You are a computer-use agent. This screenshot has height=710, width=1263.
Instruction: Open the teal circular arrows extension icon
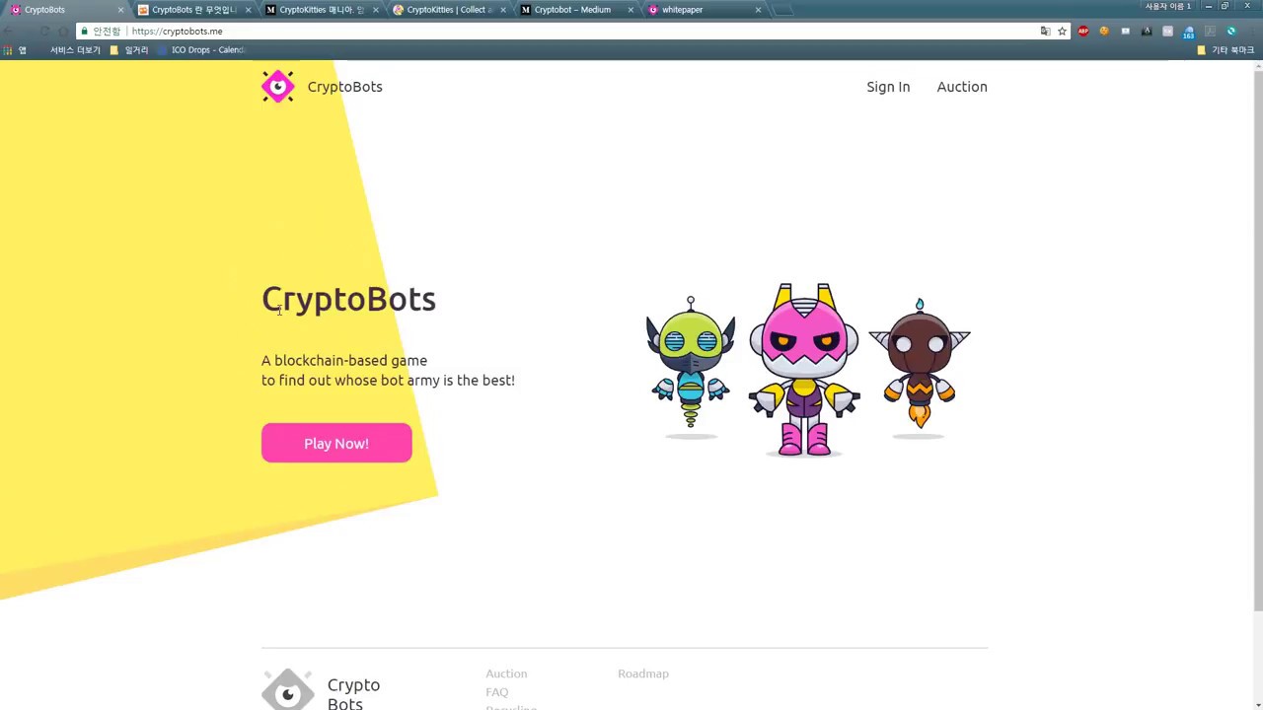point(1231,32)
